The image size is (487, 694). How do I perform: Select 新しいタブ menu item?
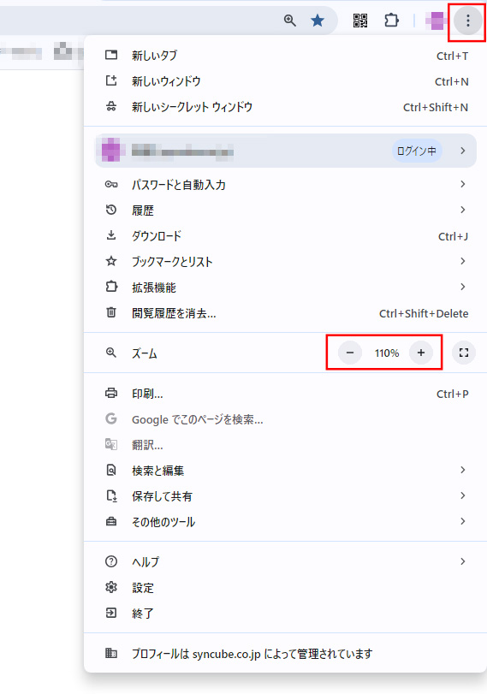pos(286,56)
